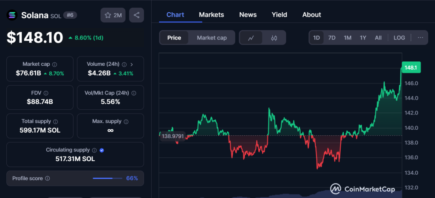This screenshot has height=198, width=435.
Task: Show Circulating supply info icon
Action: 94,150
